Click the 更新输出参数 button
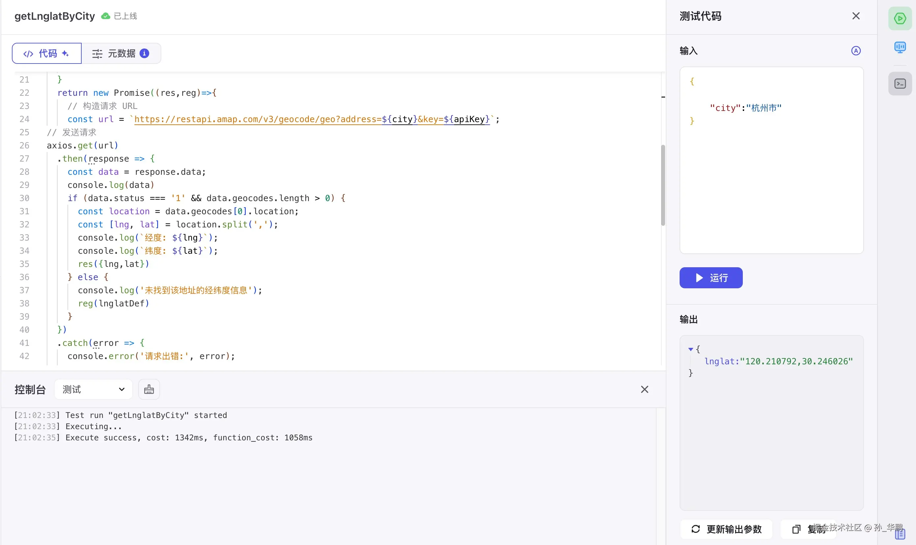Viewport: 916px width, 545px height. [726, 529]
